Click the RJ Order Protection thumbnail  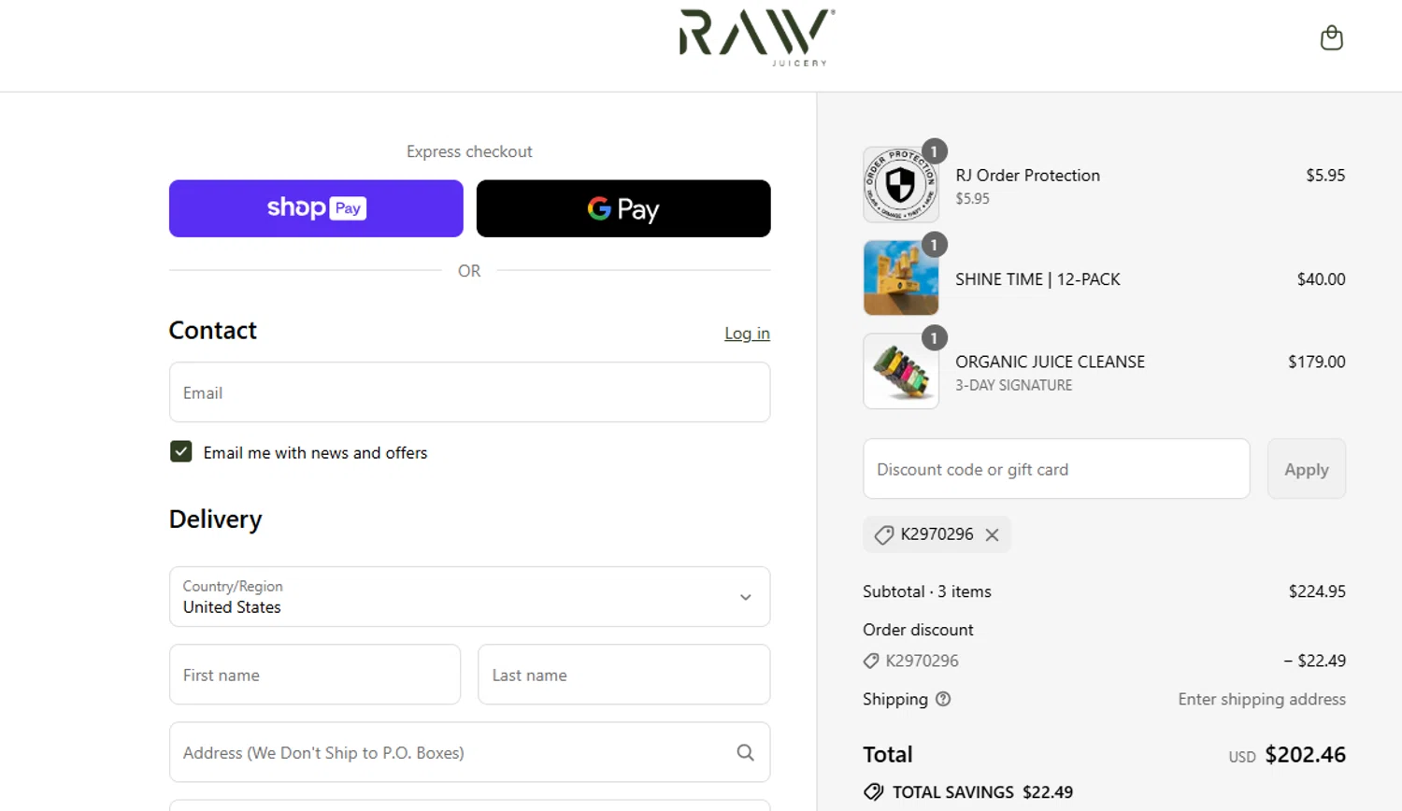pyautogui.click(x=901, y=184)
